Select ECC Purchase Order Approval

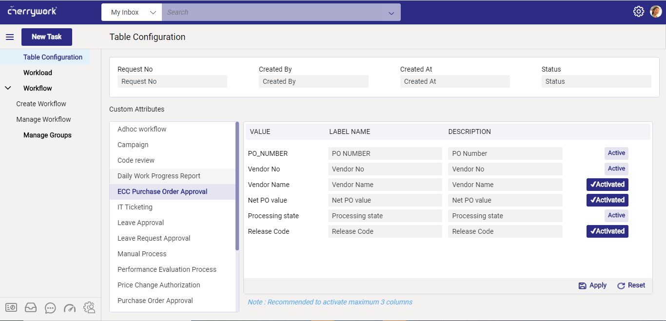(x=173, y=191)
